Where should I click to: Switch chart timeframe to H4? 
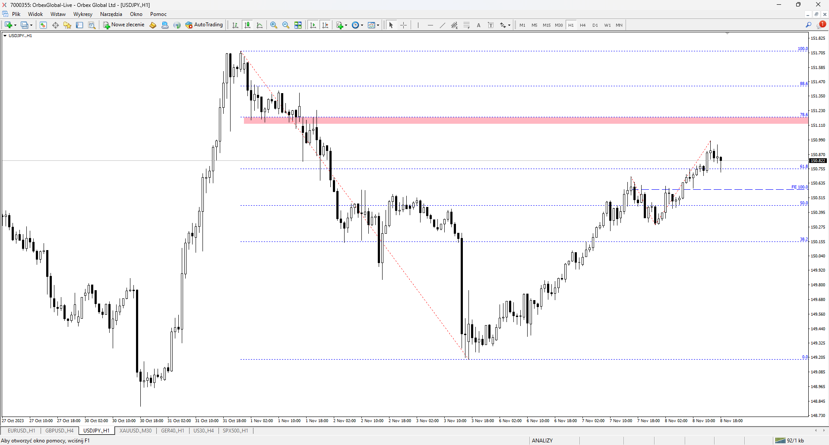583,25
